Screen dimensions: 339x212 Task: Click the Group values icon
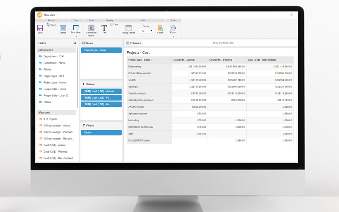point(128,28)
